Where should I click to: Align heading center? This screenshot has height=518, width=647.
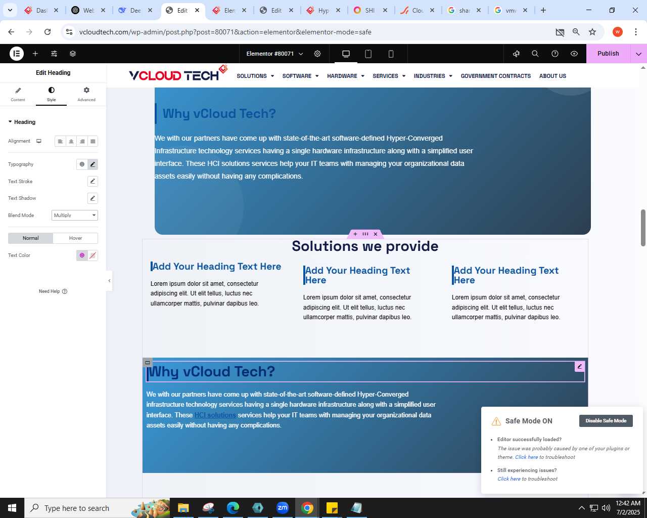click(71, 141)
